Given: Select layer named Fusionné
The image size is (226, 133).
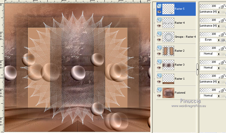Looking at the screenshot, I should [180, 93].
